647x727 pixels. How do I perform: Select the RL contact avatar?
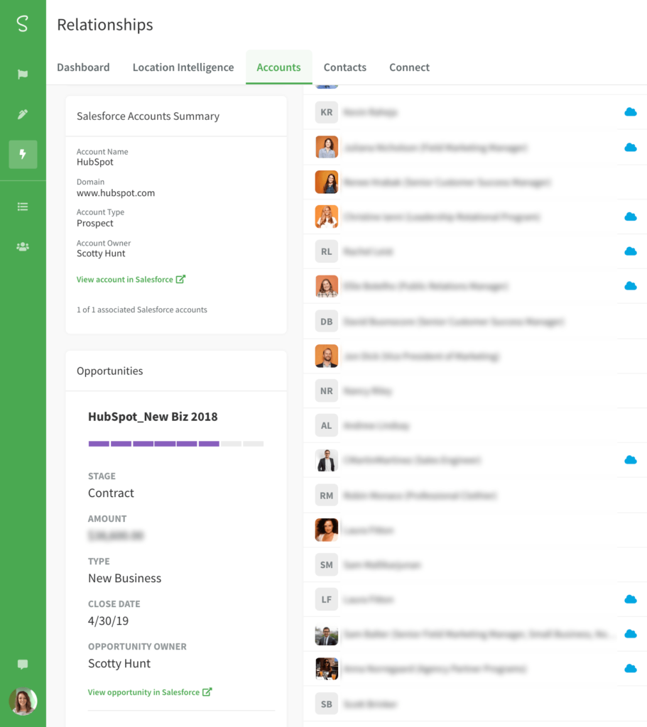(327, 251)
